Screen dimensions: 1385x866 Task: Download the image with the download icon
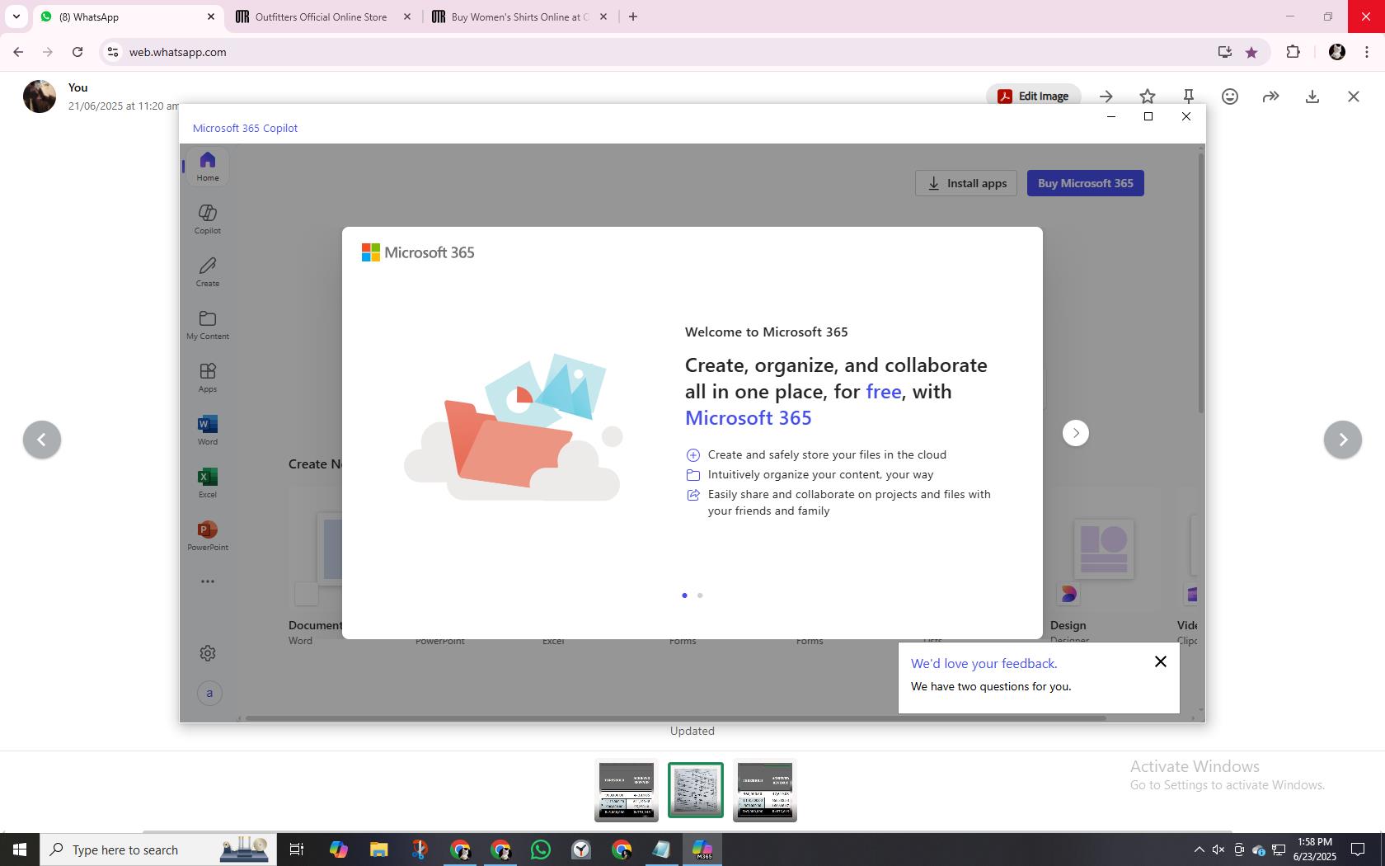[x=1312, y=96]
